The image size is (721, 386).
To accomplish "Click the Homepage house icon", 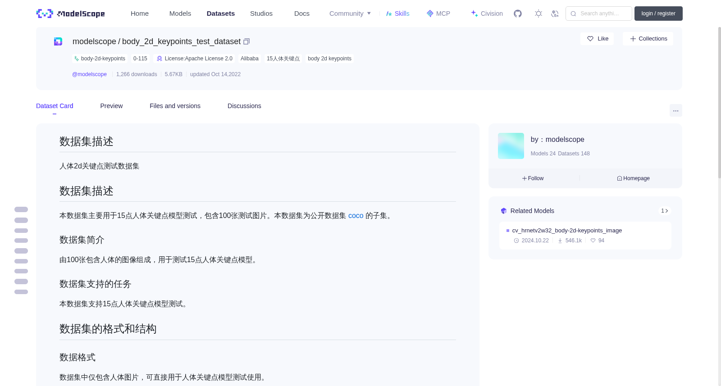I will [x=620, y=178].
